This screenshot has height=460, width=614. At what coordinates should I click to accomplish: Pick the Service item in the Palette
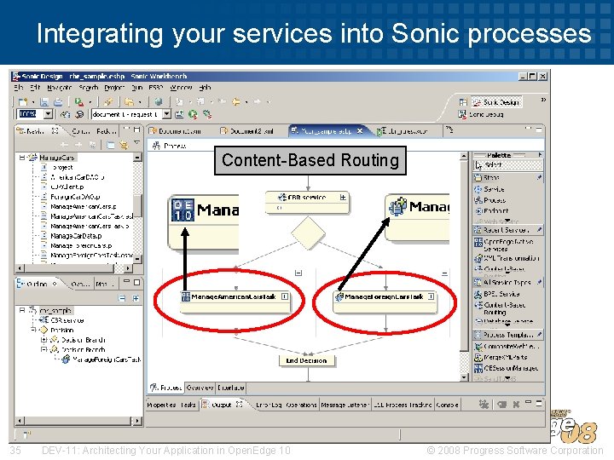click(489, 189)
